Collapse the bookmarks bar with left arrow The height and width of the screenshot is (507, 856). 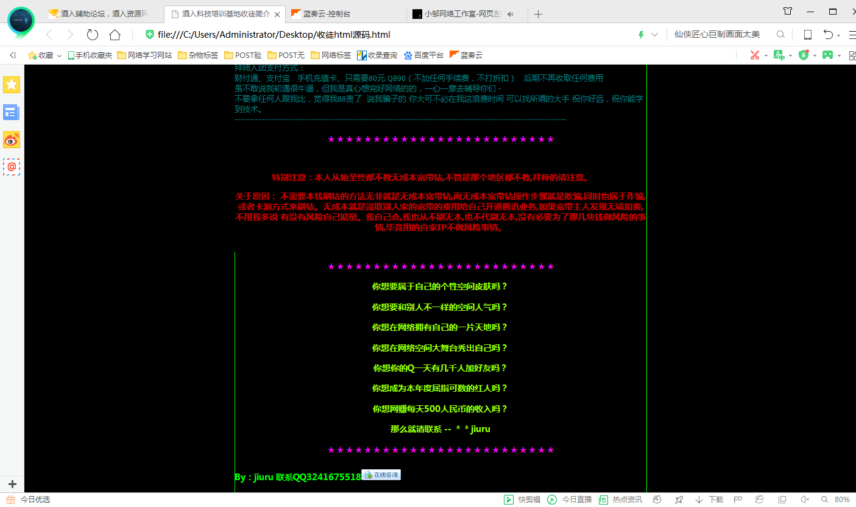[12, 55]
